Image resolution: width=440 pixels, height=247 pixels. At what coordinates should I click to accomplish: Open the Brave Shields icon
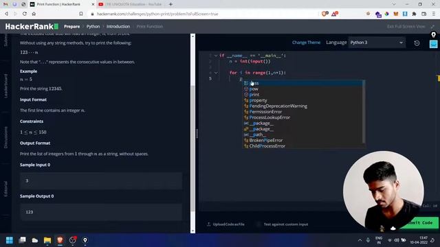tap(324, 14)
